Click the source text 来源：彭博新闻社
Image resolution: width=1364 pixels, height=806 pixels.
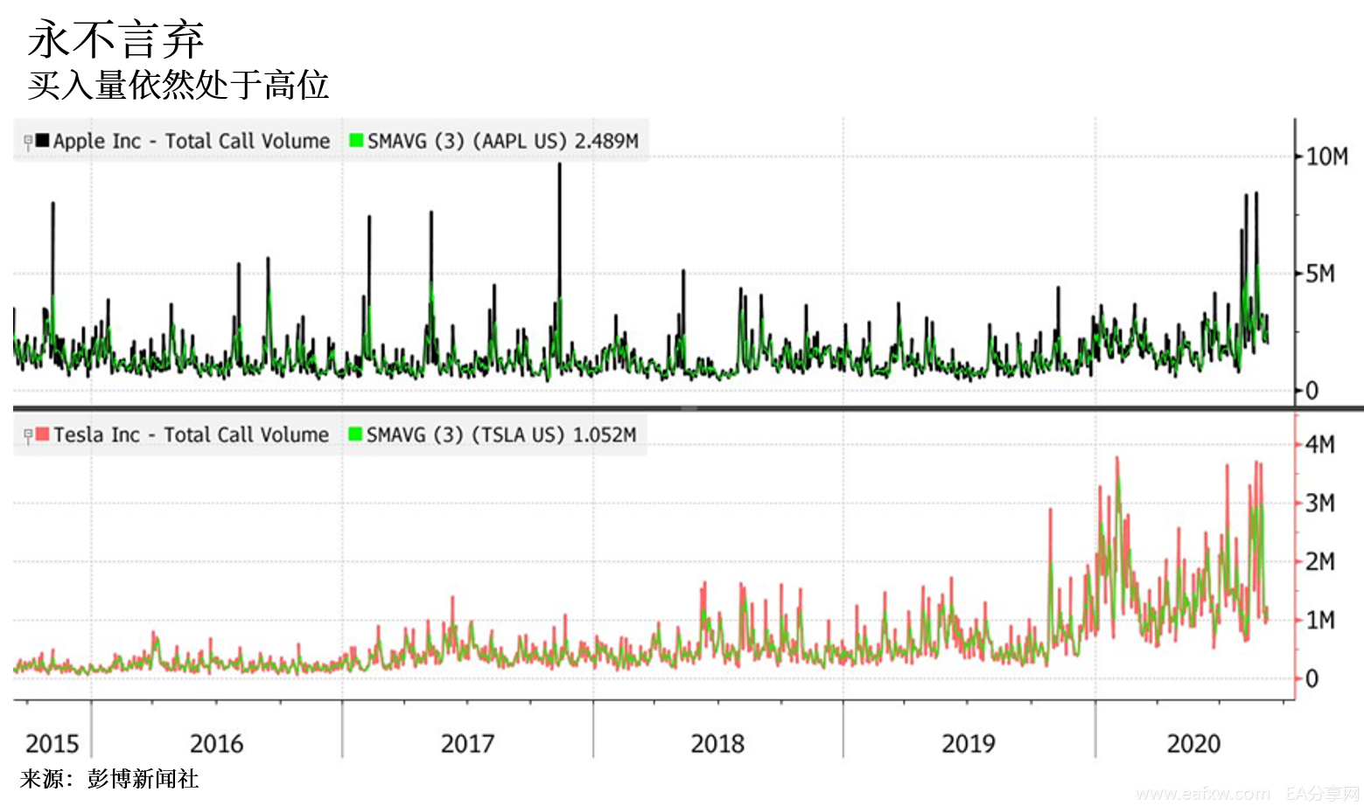tap(109, 779)
